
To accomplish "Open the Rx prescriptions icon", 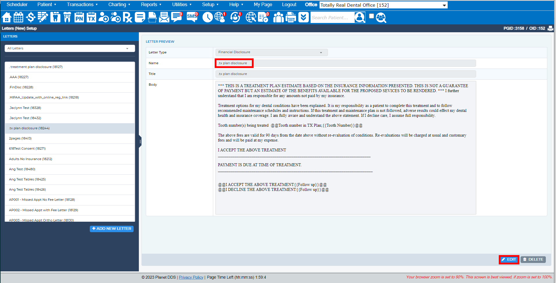I will [127, 17].
